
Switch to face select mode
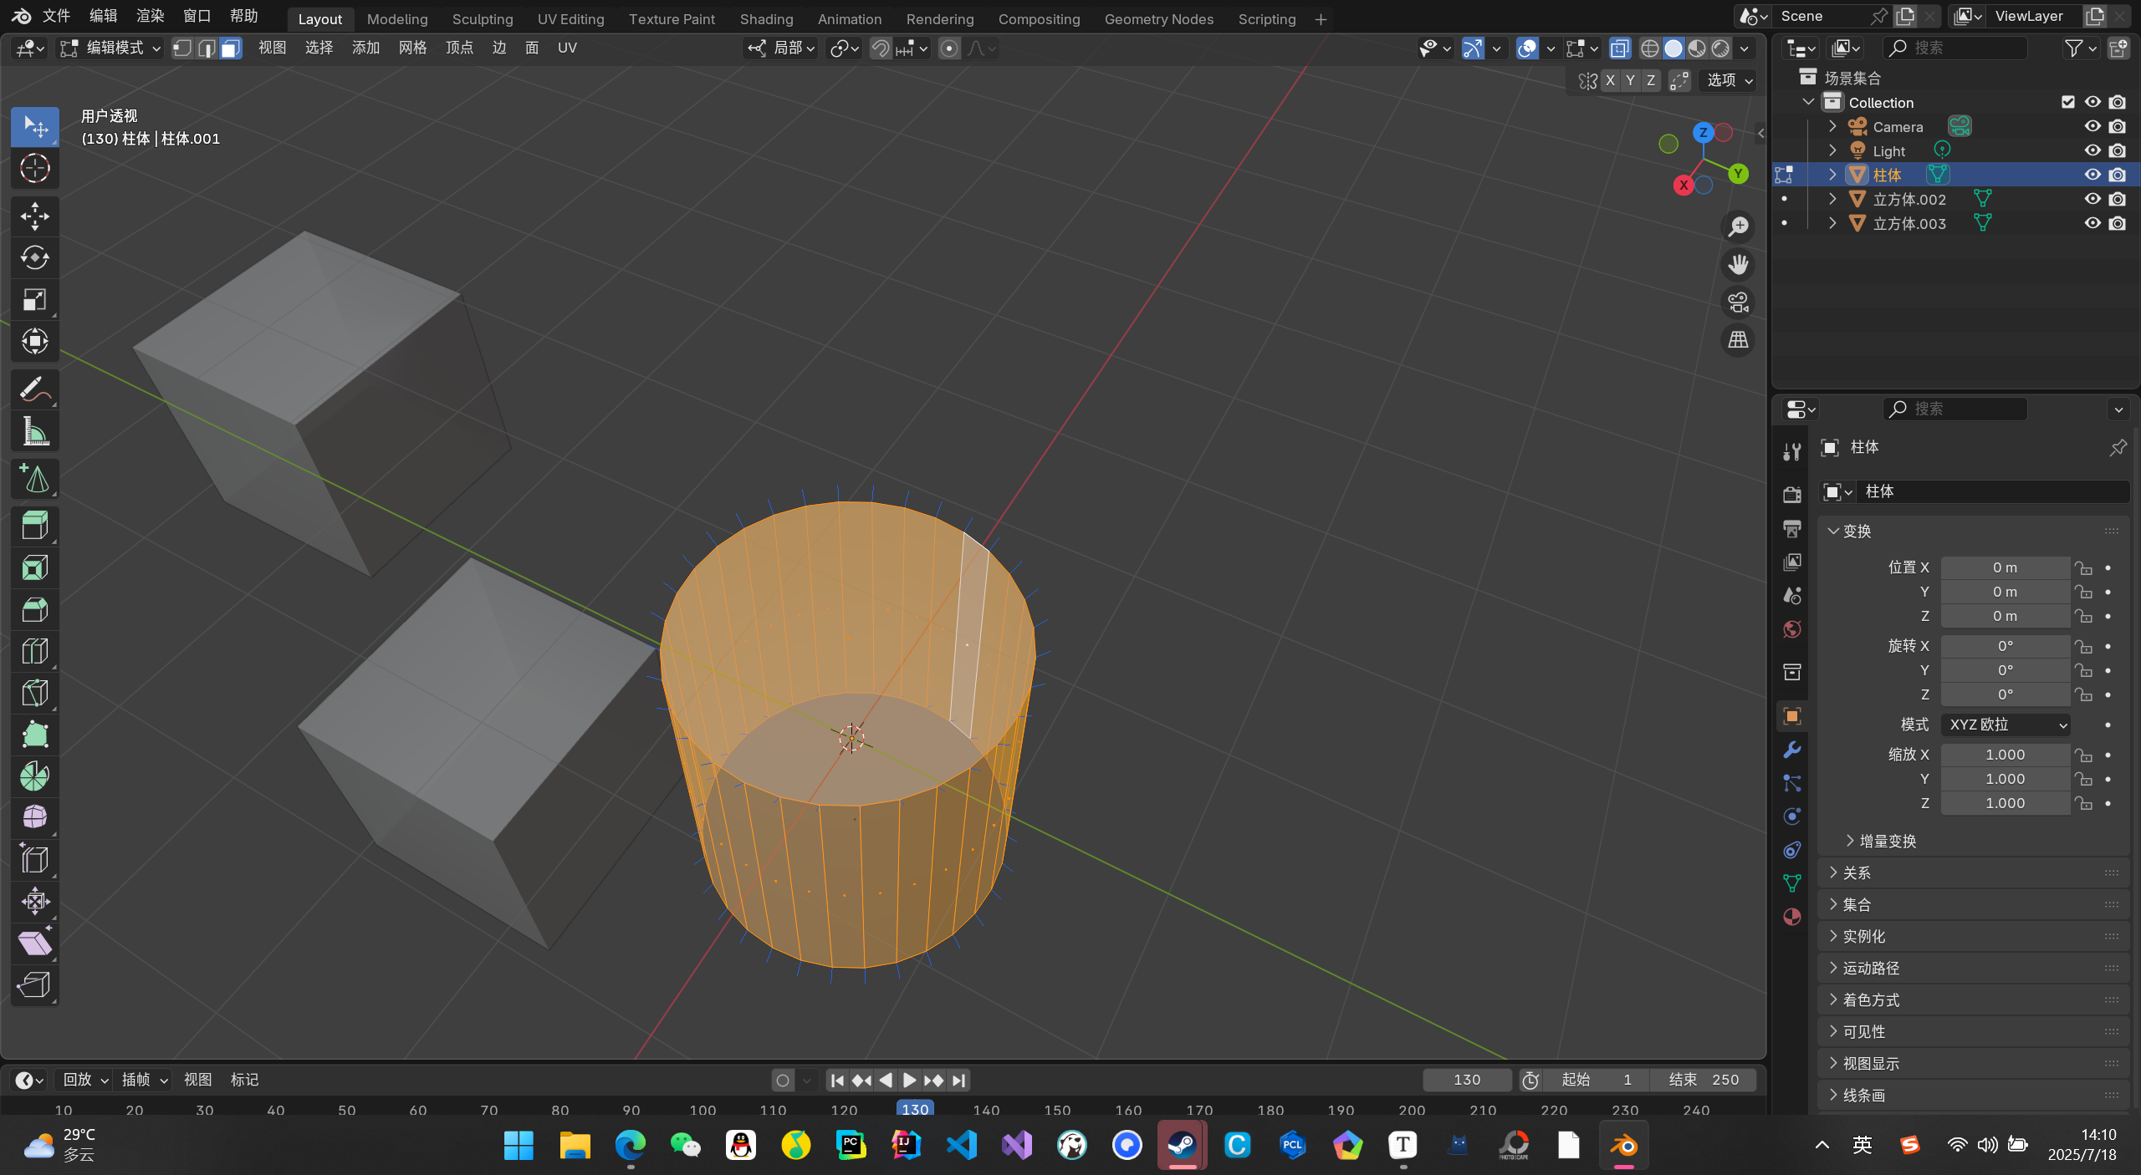[230, 48]
